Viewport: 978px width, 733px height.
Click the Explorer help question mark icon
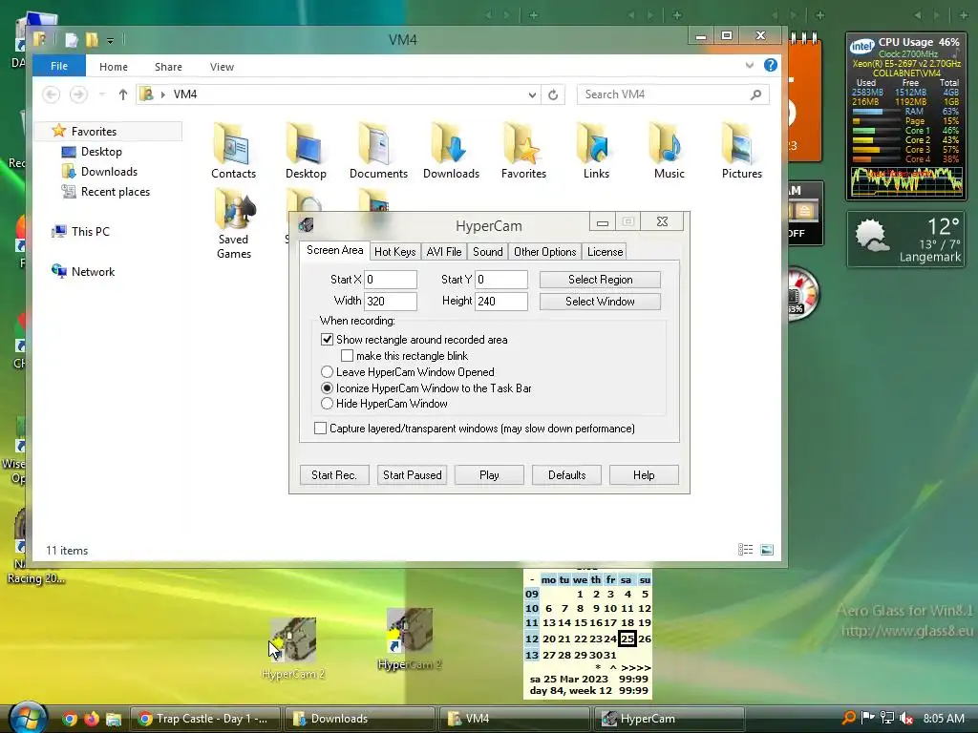(771, 66)
